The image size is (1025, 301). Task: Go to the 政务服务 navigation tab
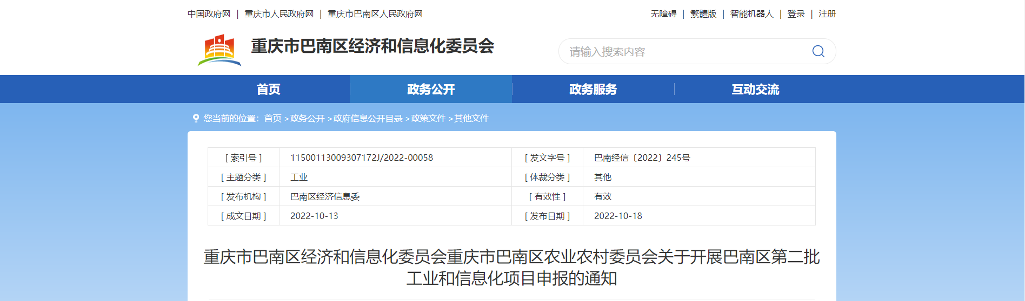tap(593, 89)
